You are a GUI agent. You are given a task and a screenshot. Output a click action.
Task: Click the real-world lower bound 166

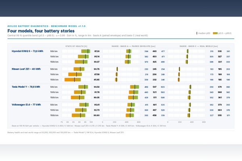coord(212,80)
